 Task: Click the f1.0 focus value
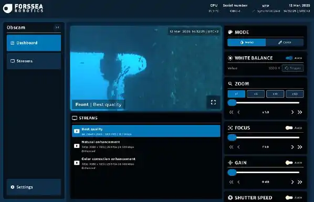point(266,147)
